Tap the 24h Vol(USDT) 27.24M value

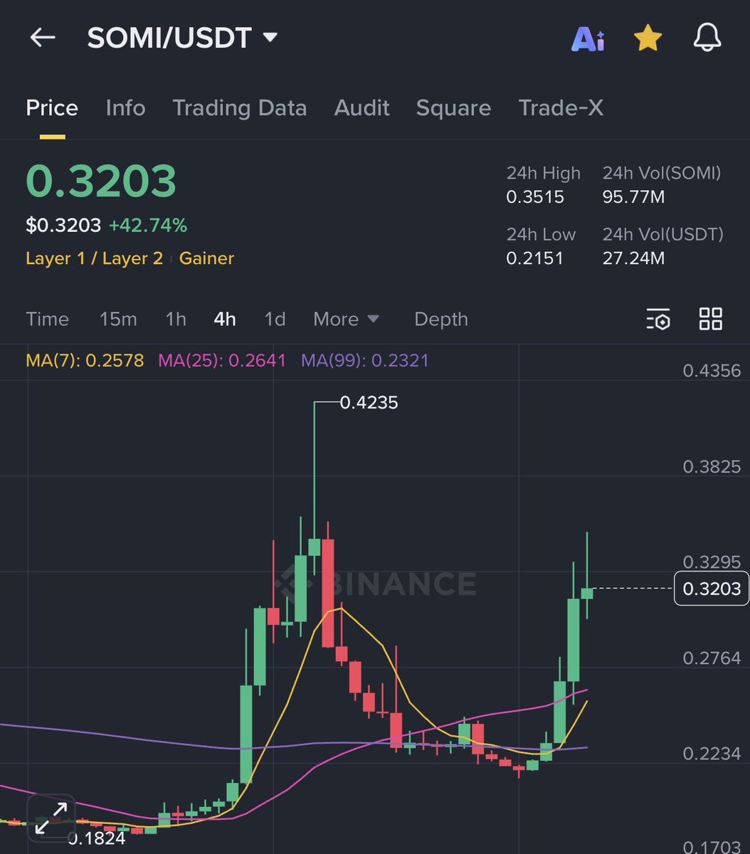pyautogui.click(x=633, y=258)
